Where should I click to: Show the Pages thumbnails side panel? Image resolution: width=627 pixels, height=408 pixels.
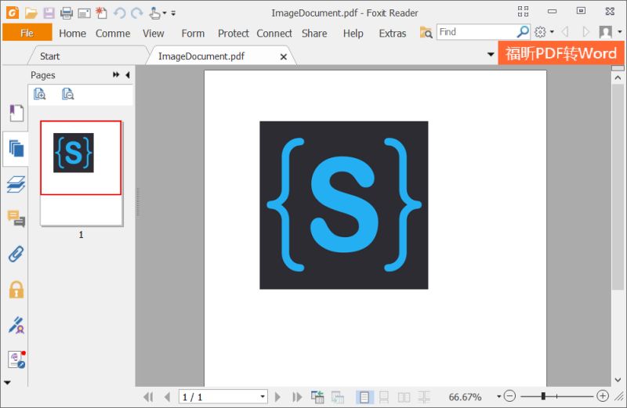(16, 149)
